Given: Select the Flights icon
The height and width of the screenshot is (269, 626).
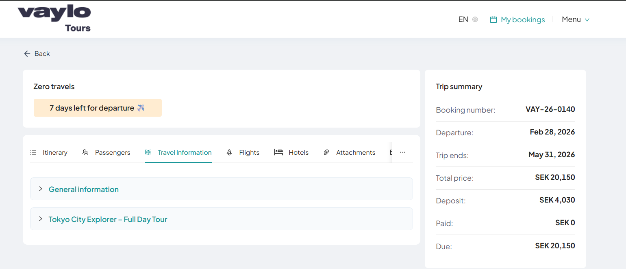Looking at the screenshot, I should coord(229,152).
